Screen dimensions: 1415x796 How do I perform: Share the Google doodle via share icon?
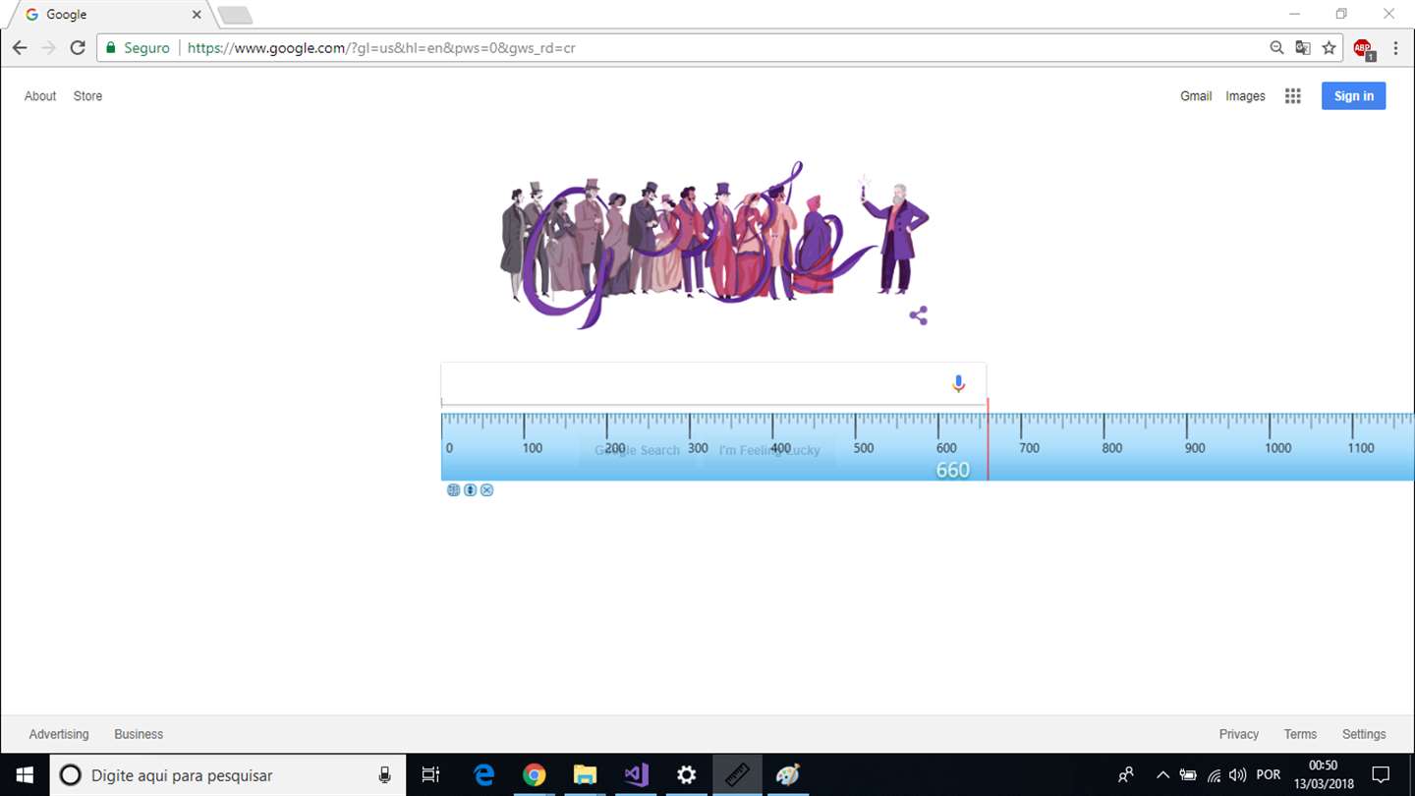click(x=919, y=315)
